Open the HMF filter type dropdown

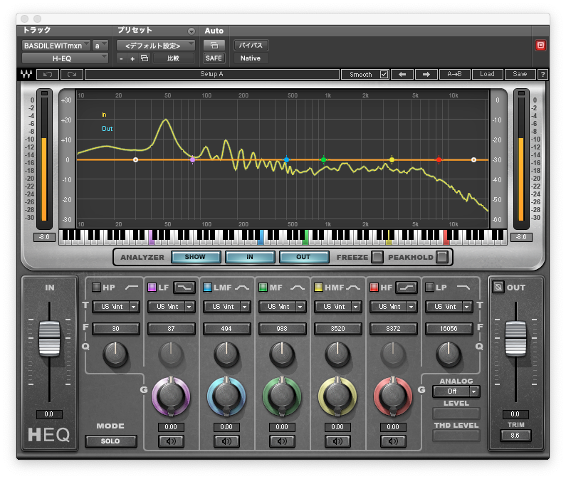338,307
